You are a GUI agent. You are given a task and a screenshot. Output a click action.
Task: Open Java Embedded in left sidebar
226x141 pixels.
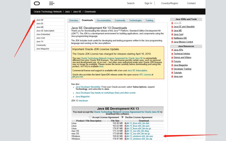pyautogui.click(x=50, y=34)
